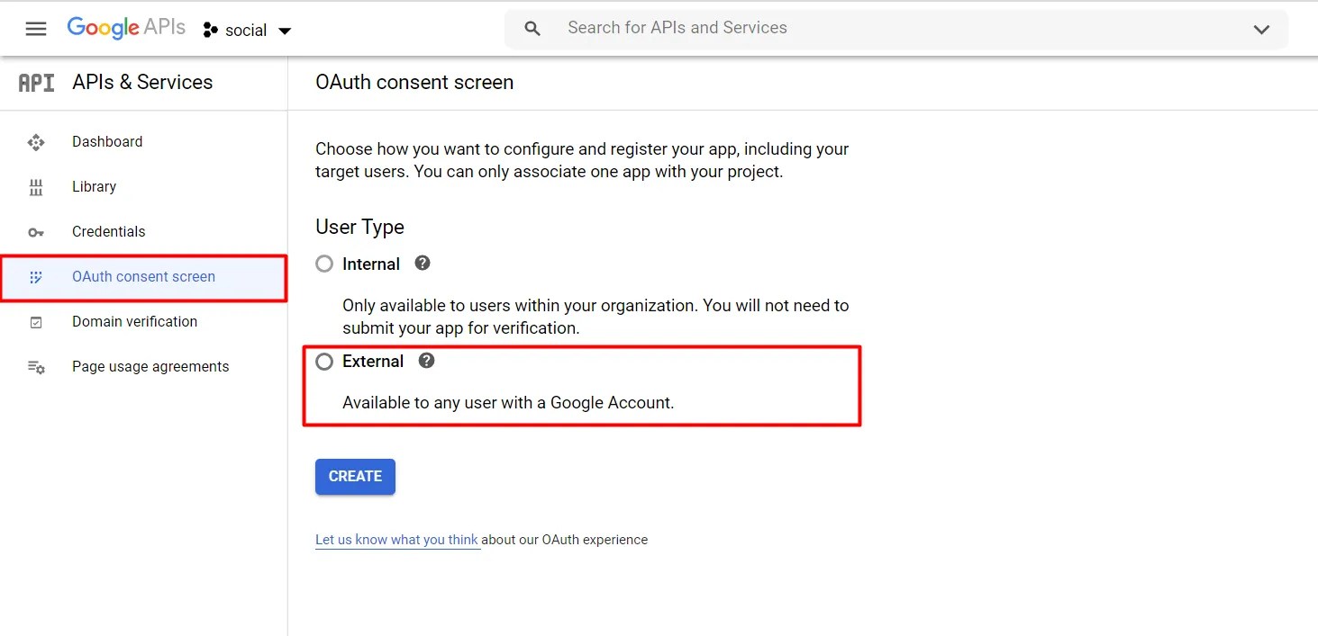
Task: Click the Dashboard icon in sidebar
Action: [x=36, y=142]
